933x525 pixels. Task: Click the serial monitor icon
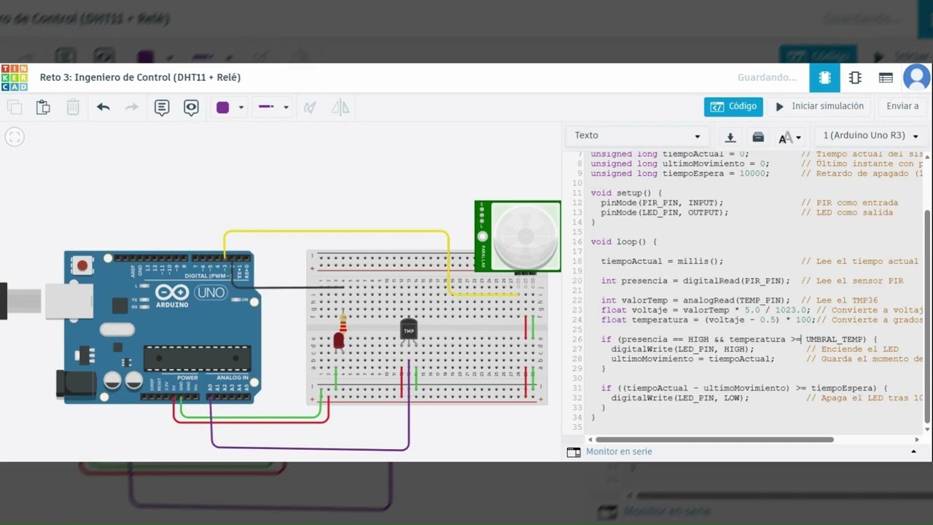click(x=574, y=452)
